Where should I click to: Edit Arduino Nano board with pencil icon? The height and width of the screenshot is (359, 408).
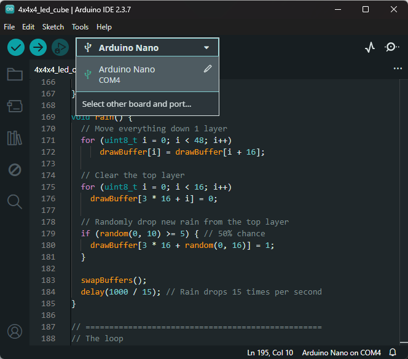pos(208,69)
